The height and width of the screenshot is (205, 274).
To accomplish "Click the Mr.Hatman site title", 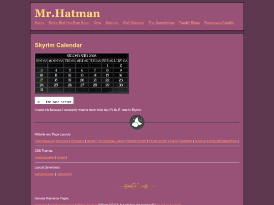I will 67,13.
